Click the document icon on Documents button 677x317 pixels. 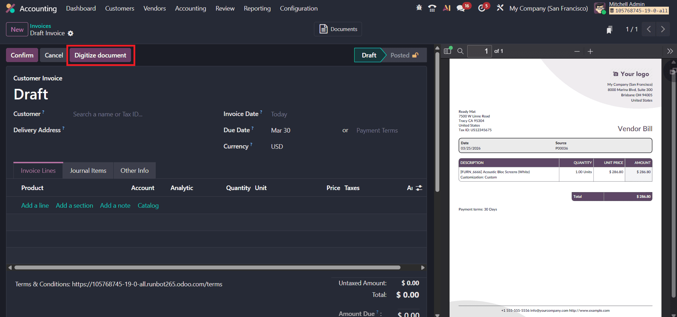click(323, 29)
